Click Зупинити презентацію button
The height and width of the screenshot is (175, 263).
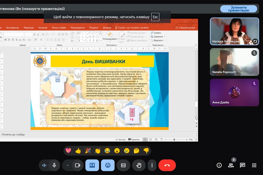click(x=238, y=9)
